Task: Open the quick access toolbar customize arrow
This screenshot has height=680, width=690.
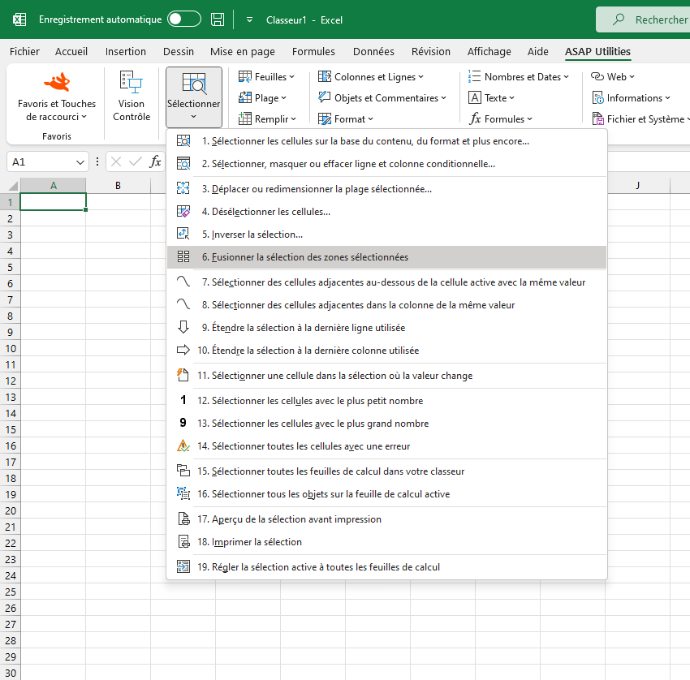Action: pyautogui.click(x=249, y=19)
